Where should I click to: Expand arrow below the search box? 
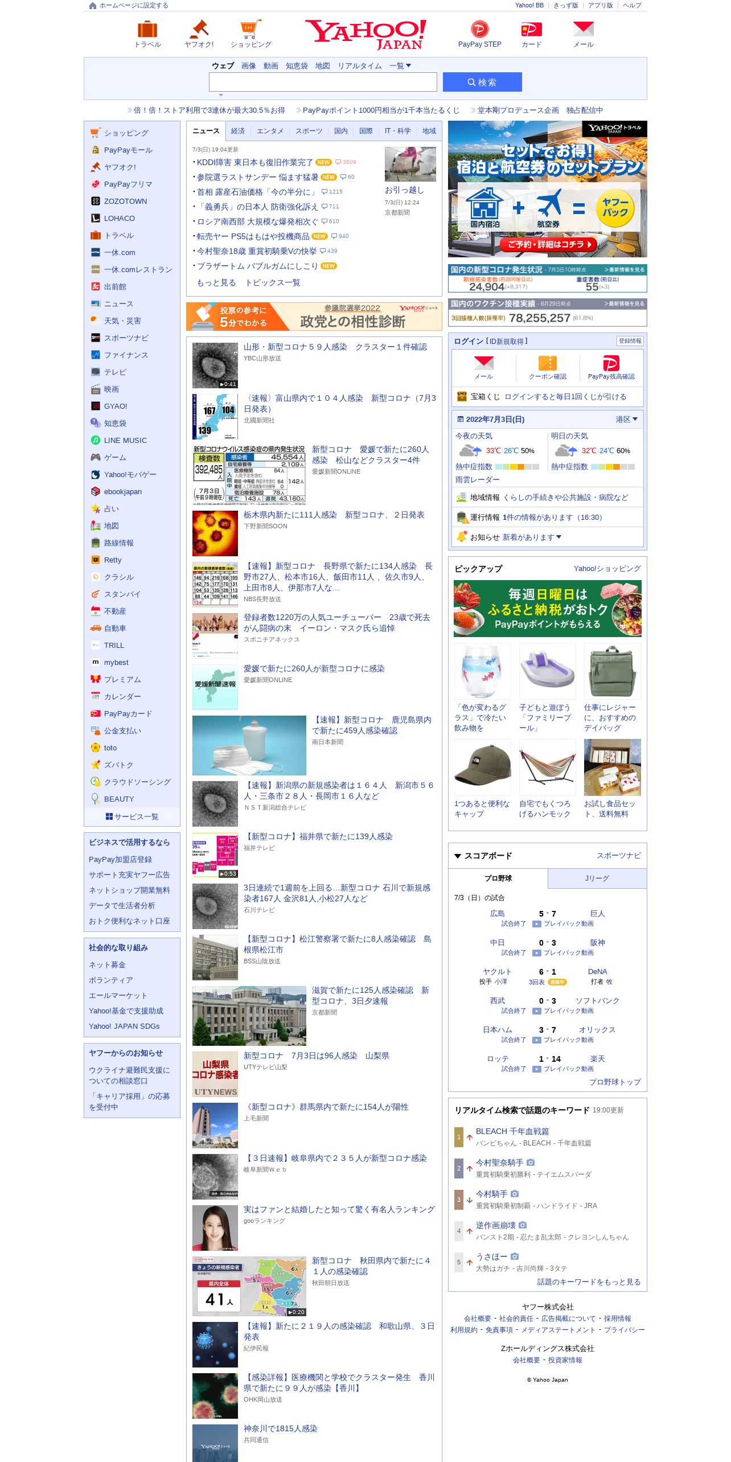point(221,95)
